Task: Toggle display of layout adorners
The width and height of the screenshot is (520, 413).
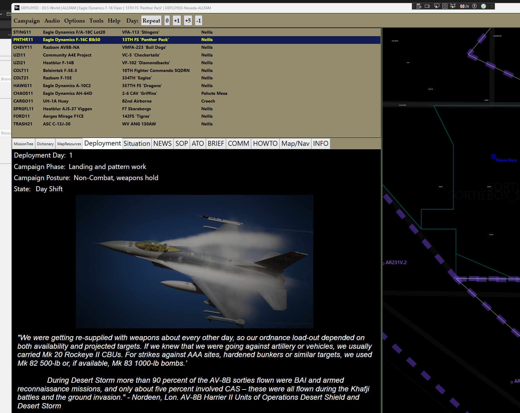Action: (x=445, y=6)
